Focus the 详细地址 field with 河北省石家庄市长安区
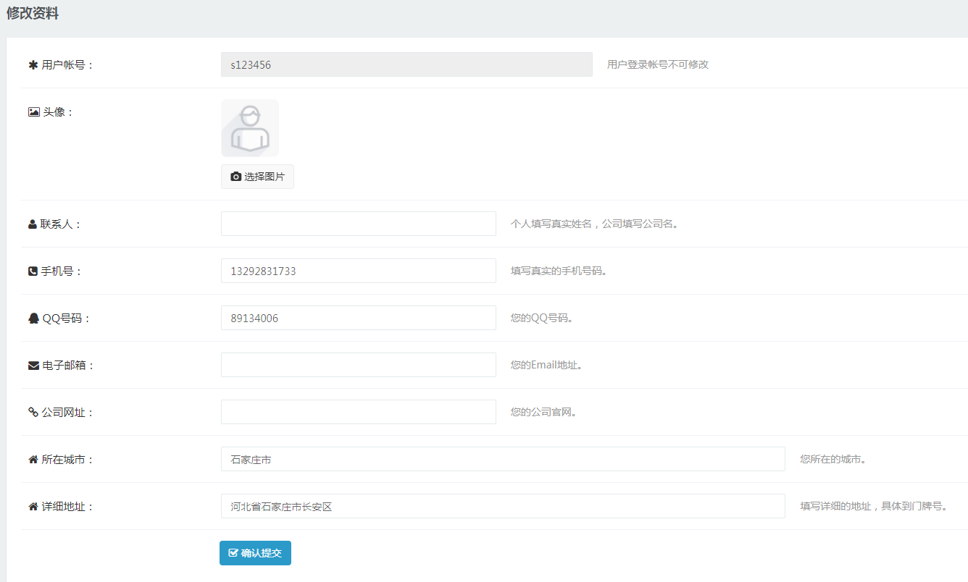This screenshot has width=968, height=582. [503, 506]
